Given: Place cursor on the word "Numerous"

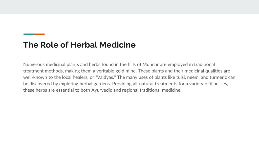Looking at the screenshot, I should 34,64.
